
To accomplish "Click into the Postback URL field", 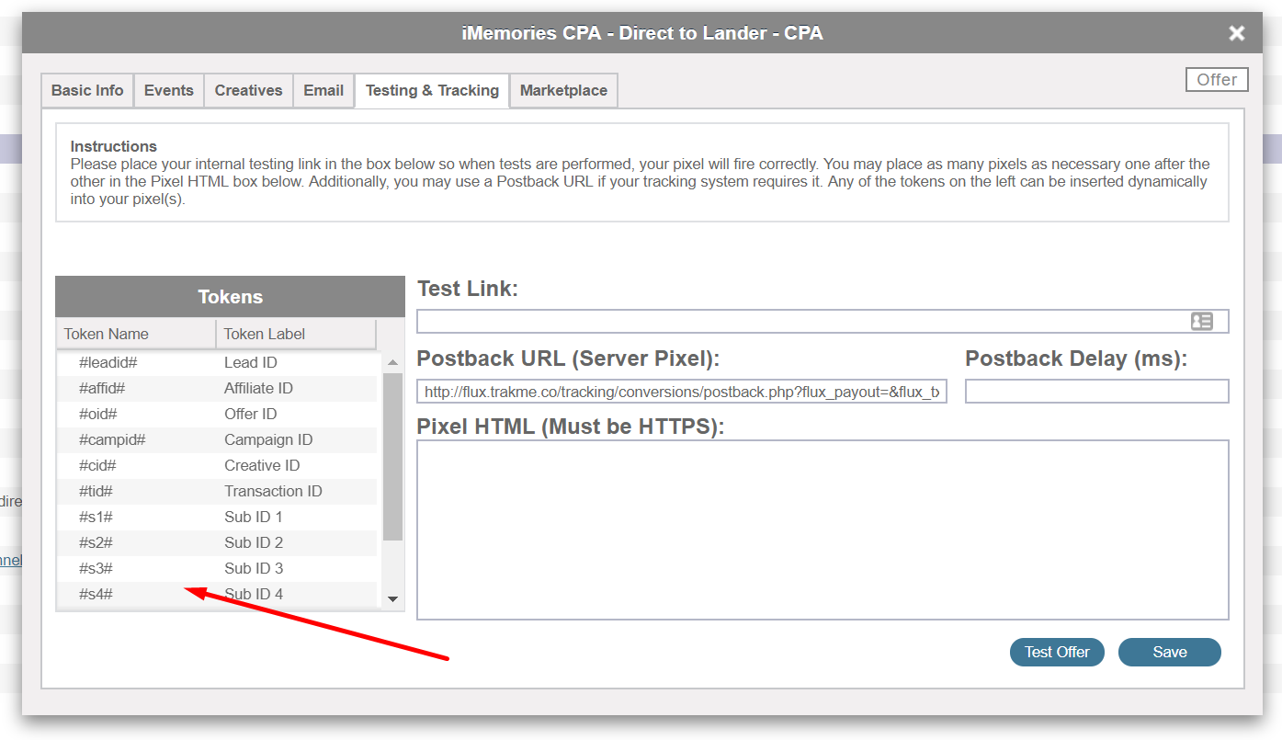I will click(681, 392).
